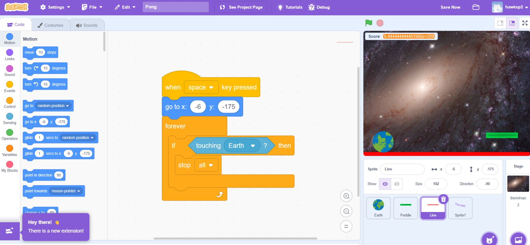The width and height of the screenshot is (530, 245).
Task: Open the add extension button
Action: tap(10, 231)
